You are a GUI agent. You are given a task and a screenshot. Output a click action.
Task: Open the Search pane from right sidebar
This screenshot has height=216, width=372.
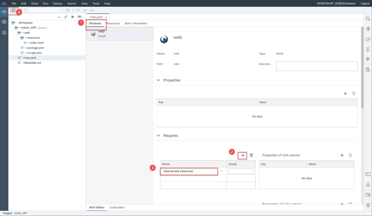click(x=368, y=19)
